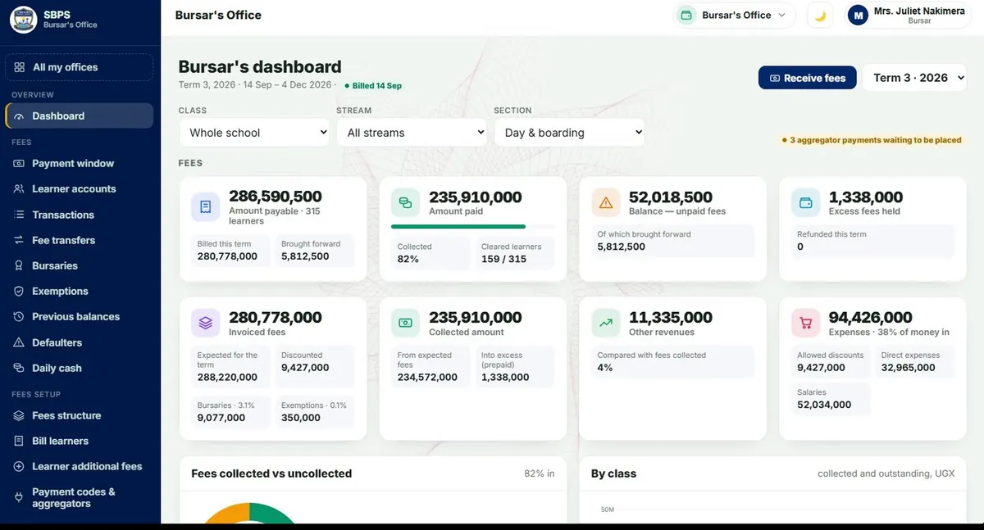984x530 pixels.
Task: Click the Expenses shopping cart icon
Action: pos(806,323)
